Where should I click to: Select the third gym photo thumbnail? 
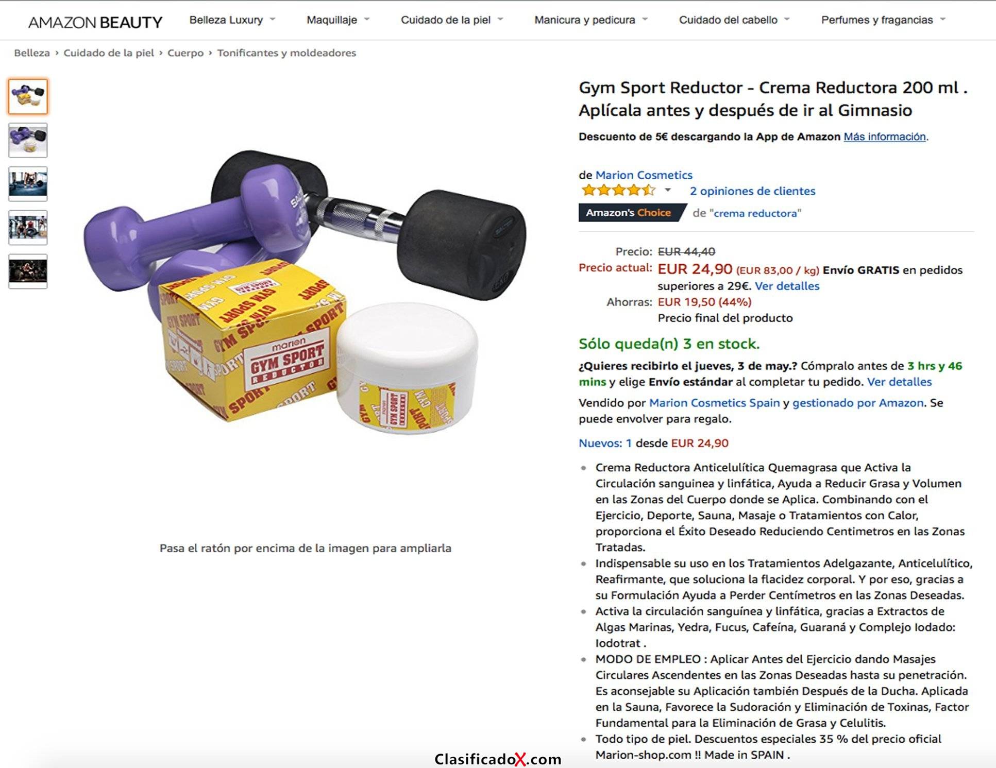click(28, 184)
